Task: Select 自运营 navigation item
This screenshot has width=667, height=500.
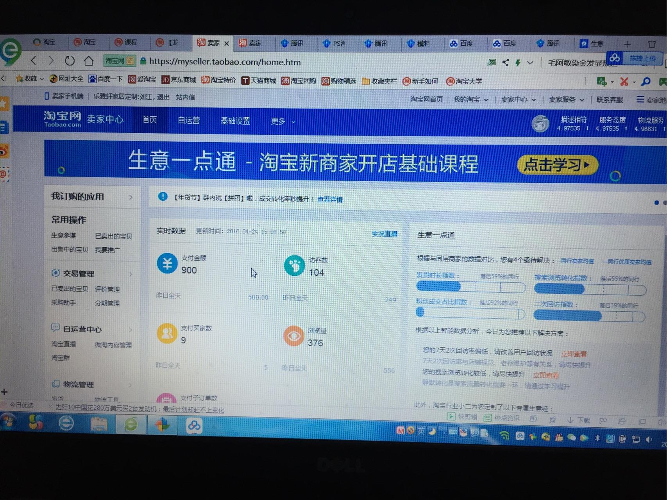Action: (x=189, y=120)
